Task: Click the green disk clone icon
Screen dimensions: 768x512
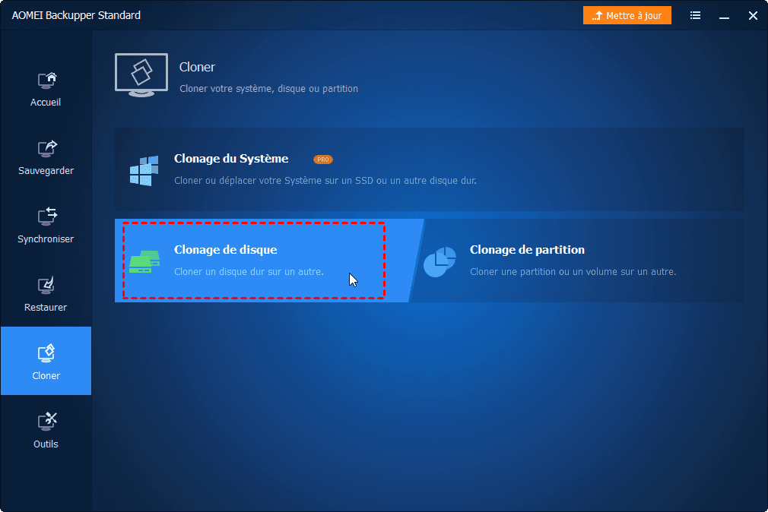Action: (144, 262)
